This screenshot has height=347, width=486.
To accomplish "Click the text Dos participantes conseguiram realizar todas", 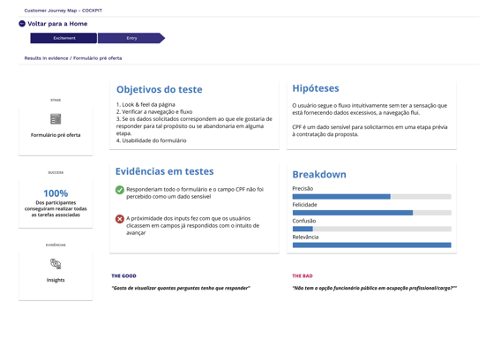I will click(56, 208).
